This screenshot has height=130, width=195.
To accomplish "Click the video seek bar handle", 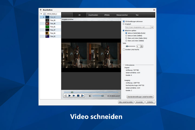I will 72,92.
